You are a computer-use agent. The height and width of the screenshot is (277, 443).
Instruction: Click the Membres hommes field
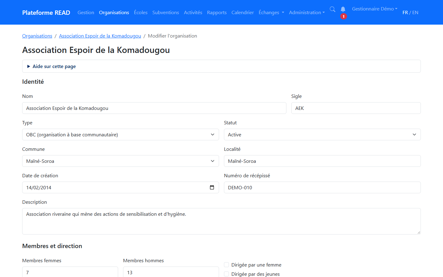pos(171,272)
